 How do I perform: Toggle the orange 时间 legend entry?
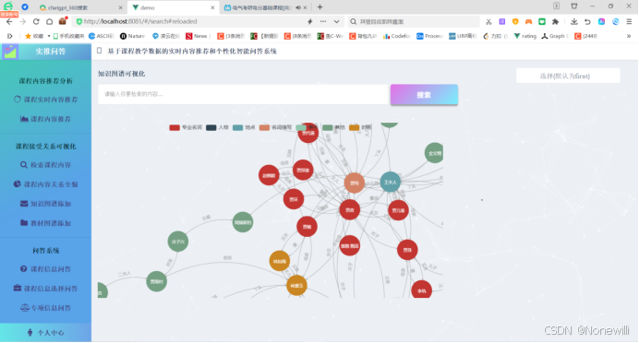tap(360, 127)
